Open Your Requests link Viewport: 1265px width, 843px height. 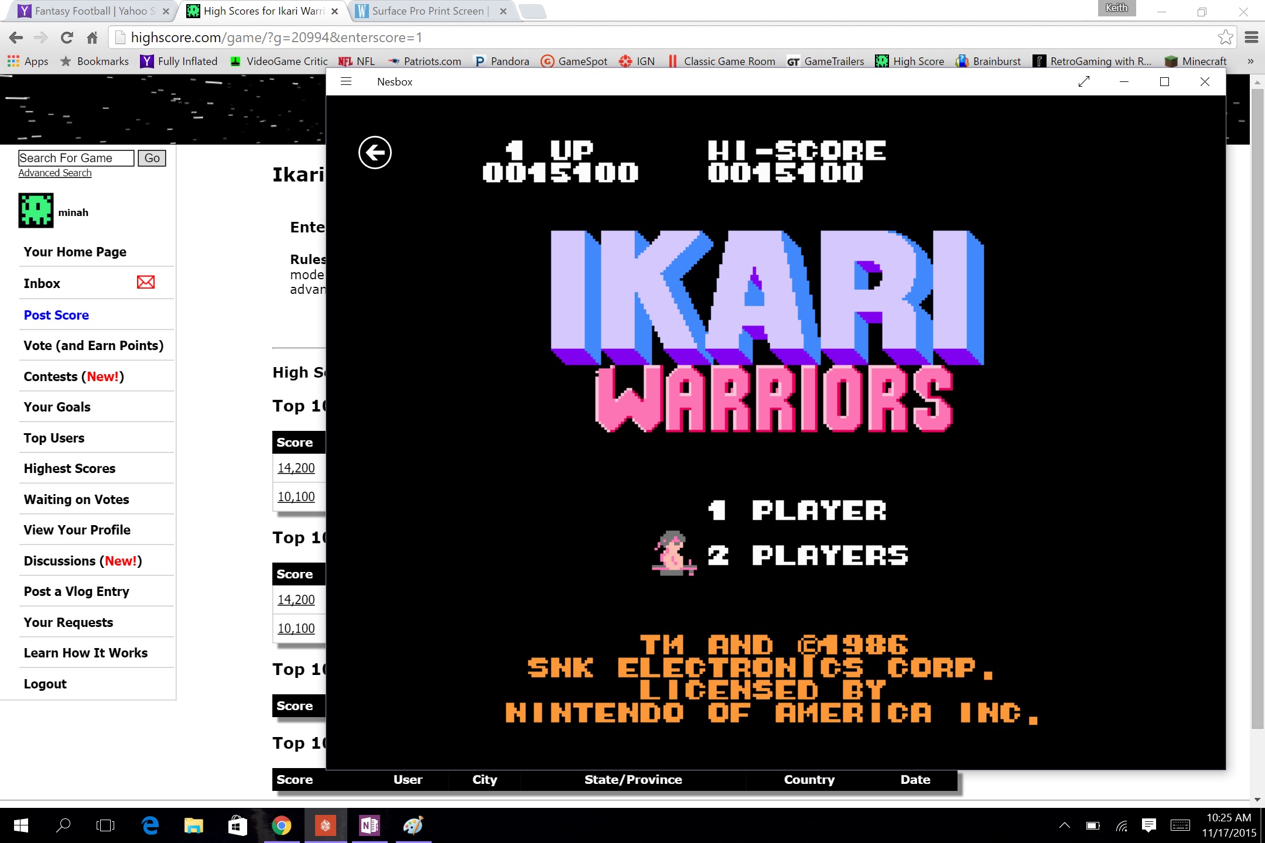point(68,622)
